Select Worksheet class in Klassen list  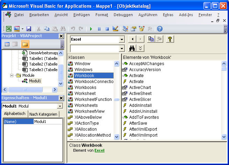(x=85, y=93)
